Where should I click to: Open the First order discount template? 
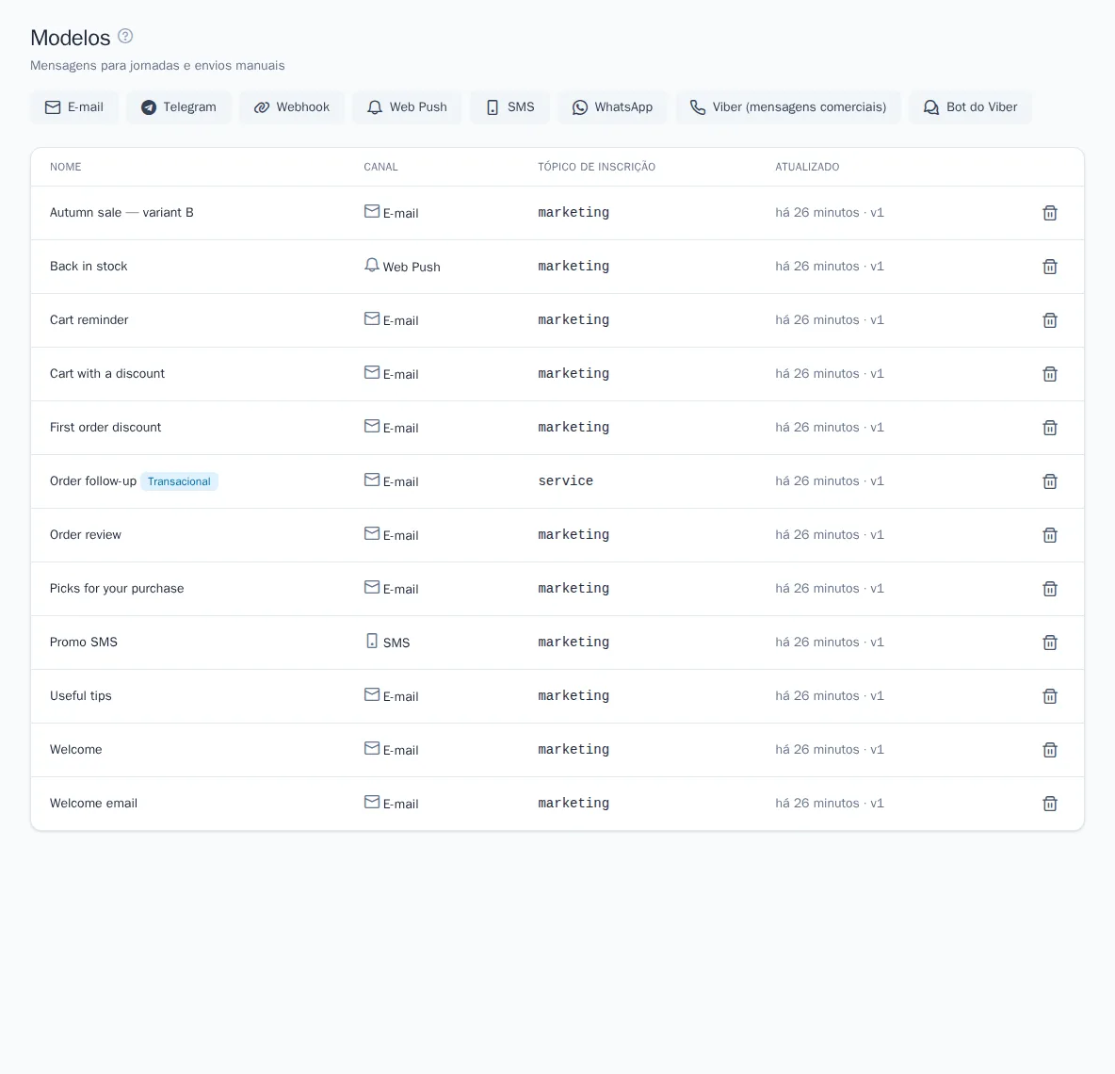pos(105,428)
